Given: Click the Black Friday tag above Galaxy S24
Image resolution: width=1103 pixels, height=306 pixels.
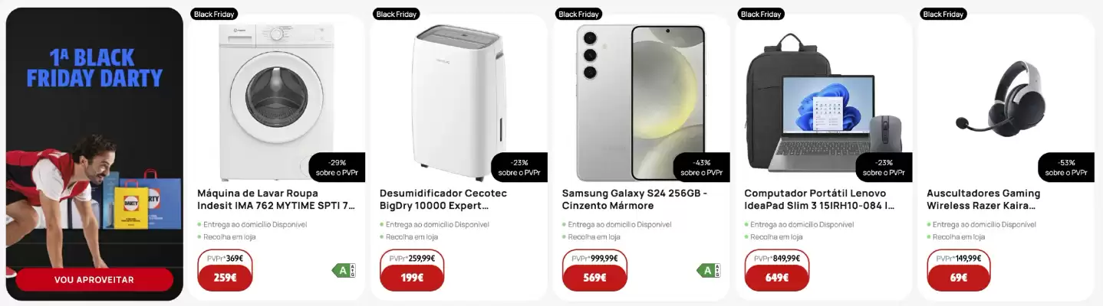Looking at the screenshot, I should point(578,15).
